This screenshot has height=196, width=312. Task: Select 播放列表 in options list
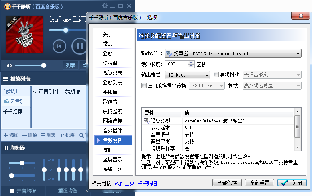click(x=113, y=82)
